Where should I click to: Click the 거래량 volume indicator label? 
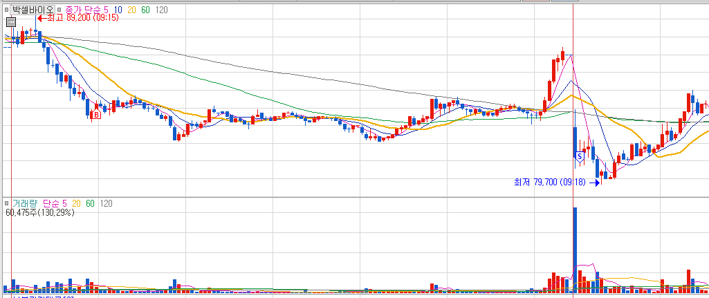click(x=24, y=203)
